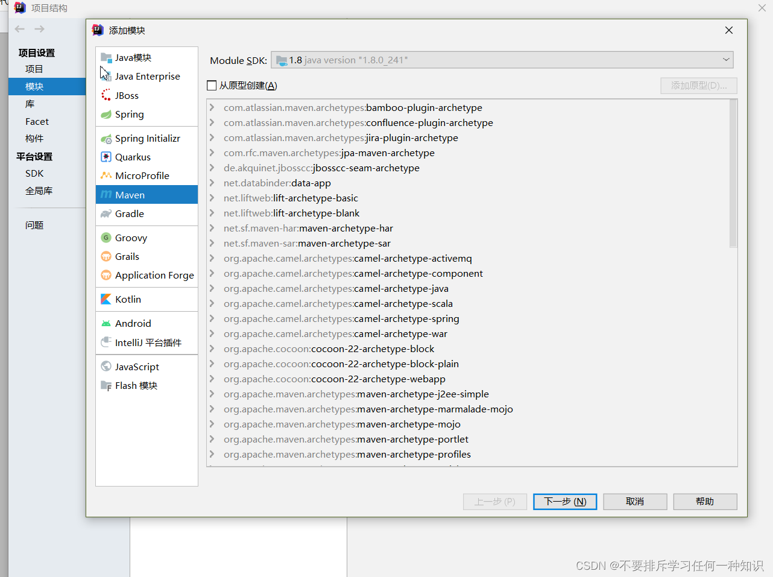Select the camel-archetype-java row

pos(468,288)
